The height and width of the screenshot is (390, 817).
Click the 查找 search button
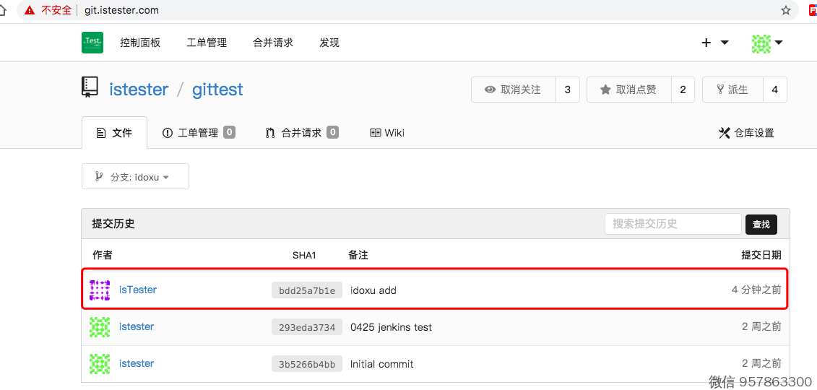(x=761, y=225)
